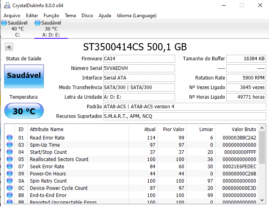
Task: Open the Idioma (Language) menu
Action: coord(137,16)
